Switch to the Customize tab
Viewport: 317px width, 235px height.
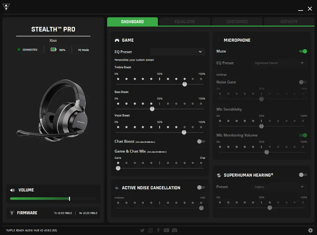click(x=237, y=22)
